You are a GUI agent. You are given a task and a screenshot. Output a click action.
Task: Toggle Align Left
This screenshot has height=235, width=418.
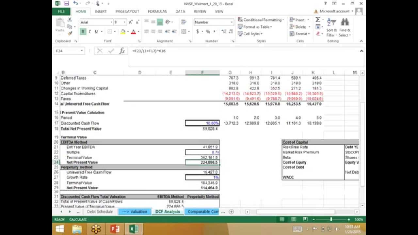(147, 32)
